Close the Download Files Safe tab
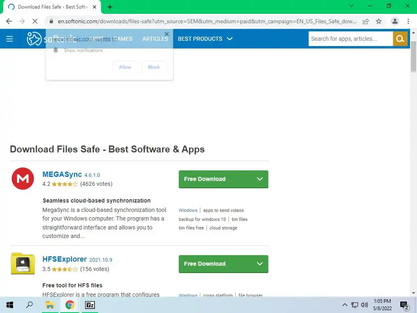The image size is (417, 313). 94,7
